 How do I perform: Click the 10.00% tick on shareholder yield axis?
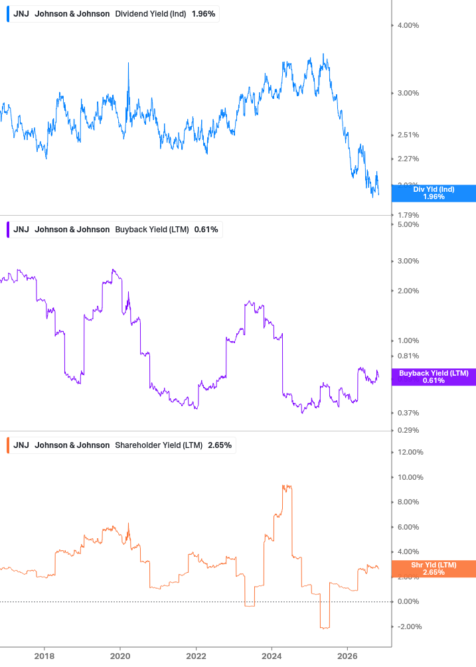(410, 477)
